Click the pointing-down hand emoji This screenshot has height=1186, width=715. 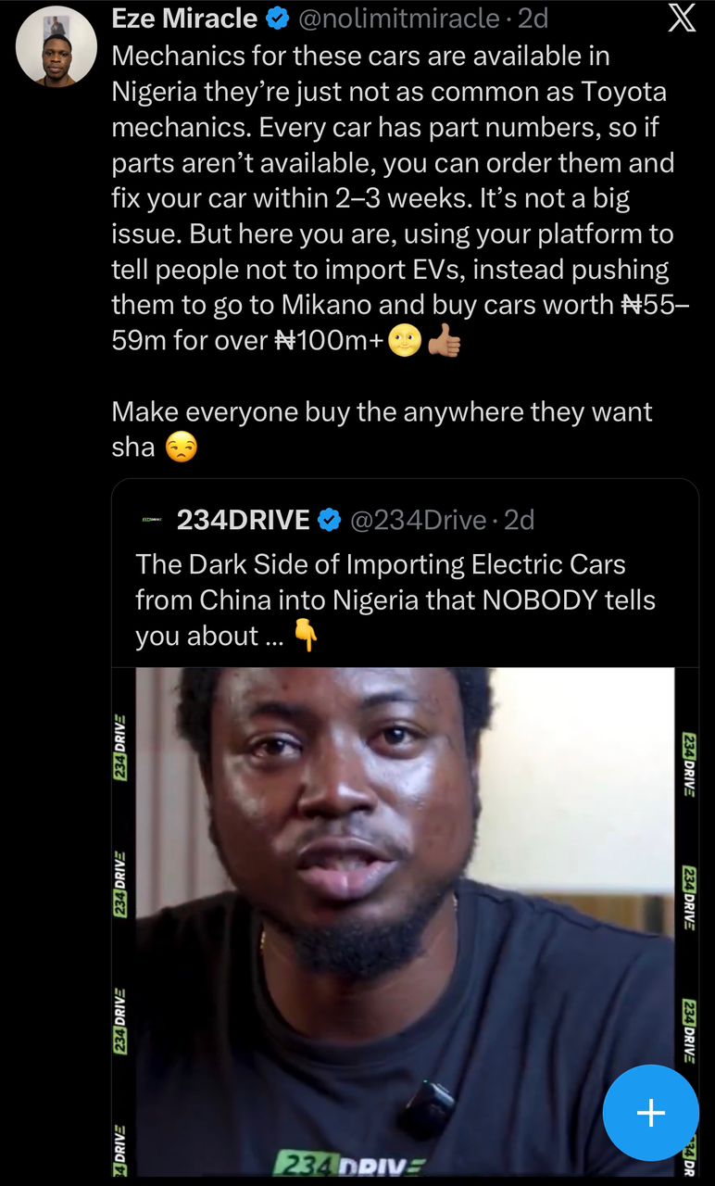click(305, 637)
